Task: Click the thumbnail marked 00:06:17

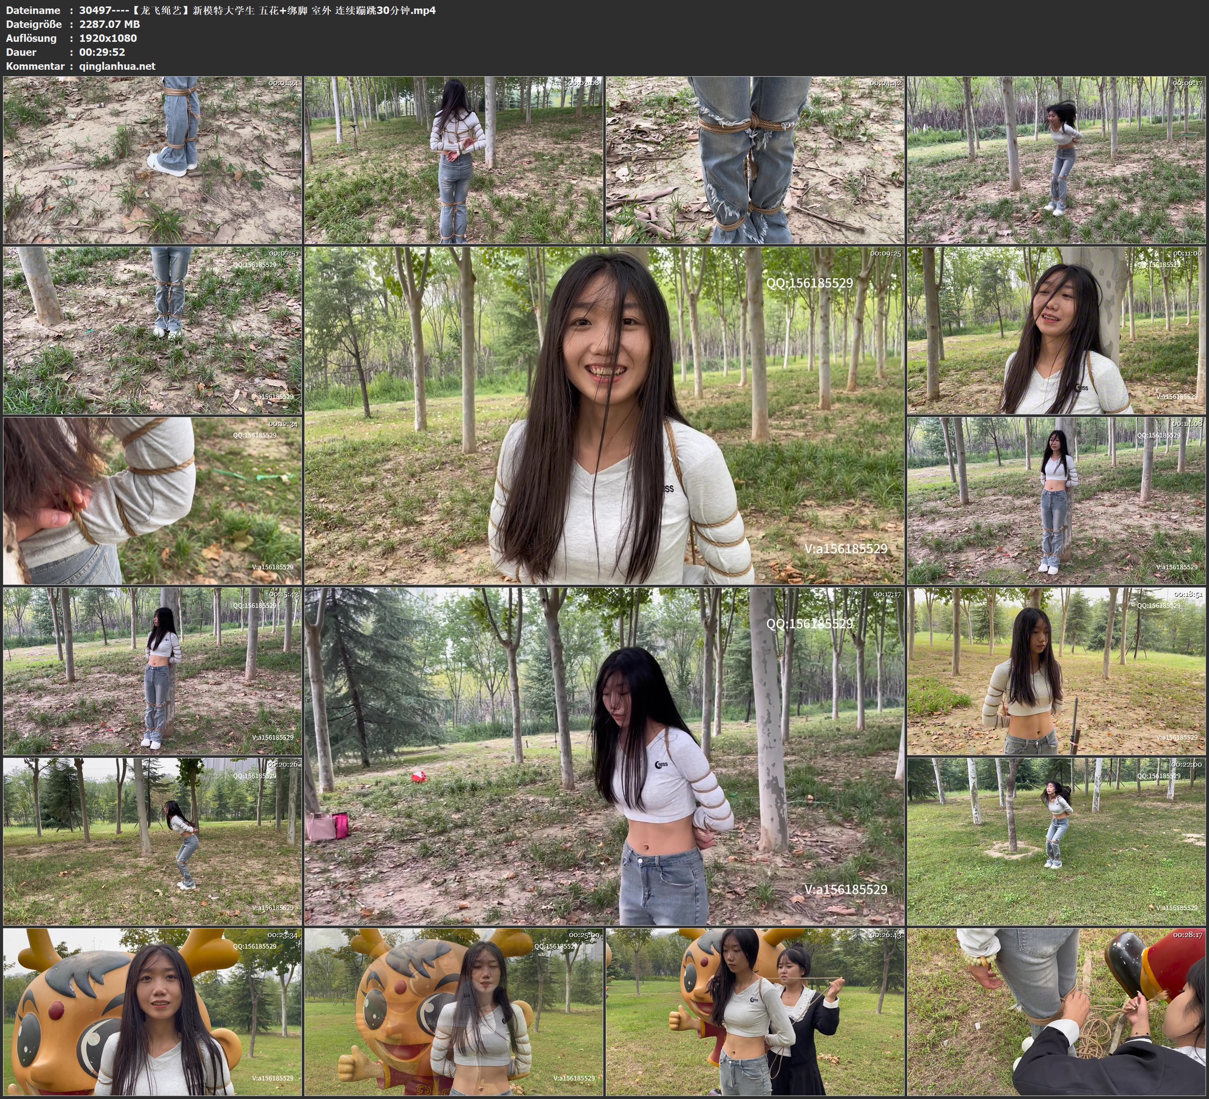Action: point(1056,159)
